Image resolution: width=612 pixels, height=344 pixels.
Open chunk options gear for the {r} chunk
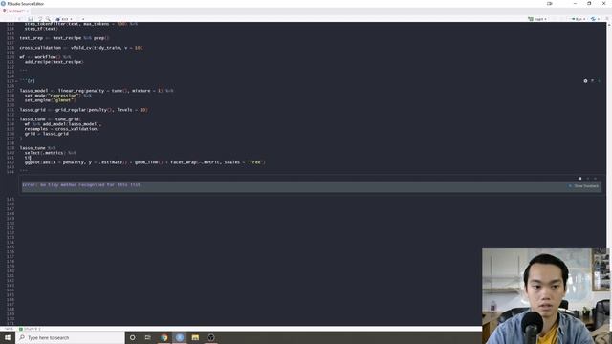[585, 80]
